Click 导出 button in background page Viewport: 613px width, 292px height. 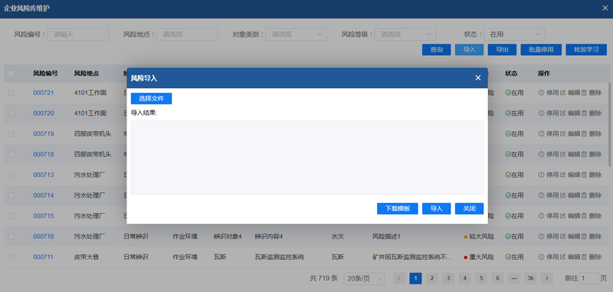(502, 50)
